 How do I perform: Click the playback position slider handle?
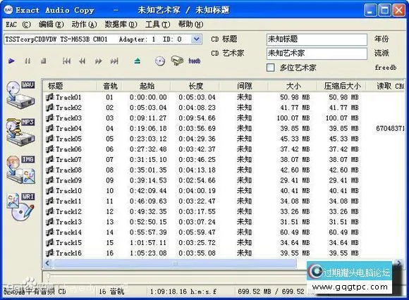(48, 275)
